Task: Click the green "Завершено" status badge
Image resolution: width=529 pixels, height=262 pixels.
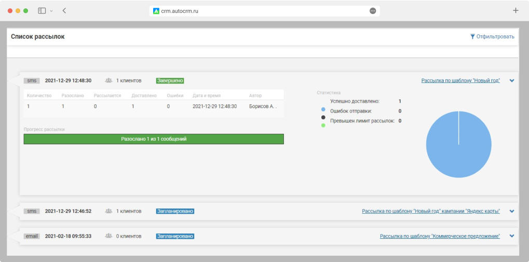Action: [170, 80]
